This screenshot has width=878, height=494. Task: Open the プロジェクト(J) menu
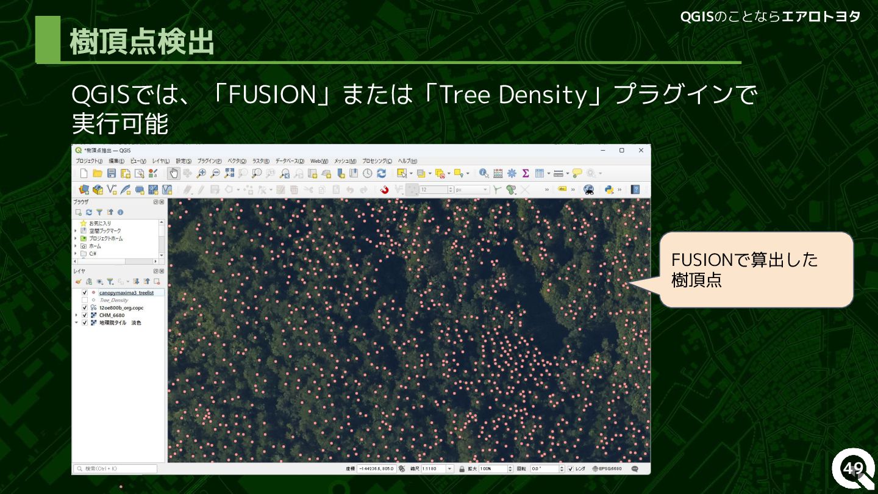(89, 161)
